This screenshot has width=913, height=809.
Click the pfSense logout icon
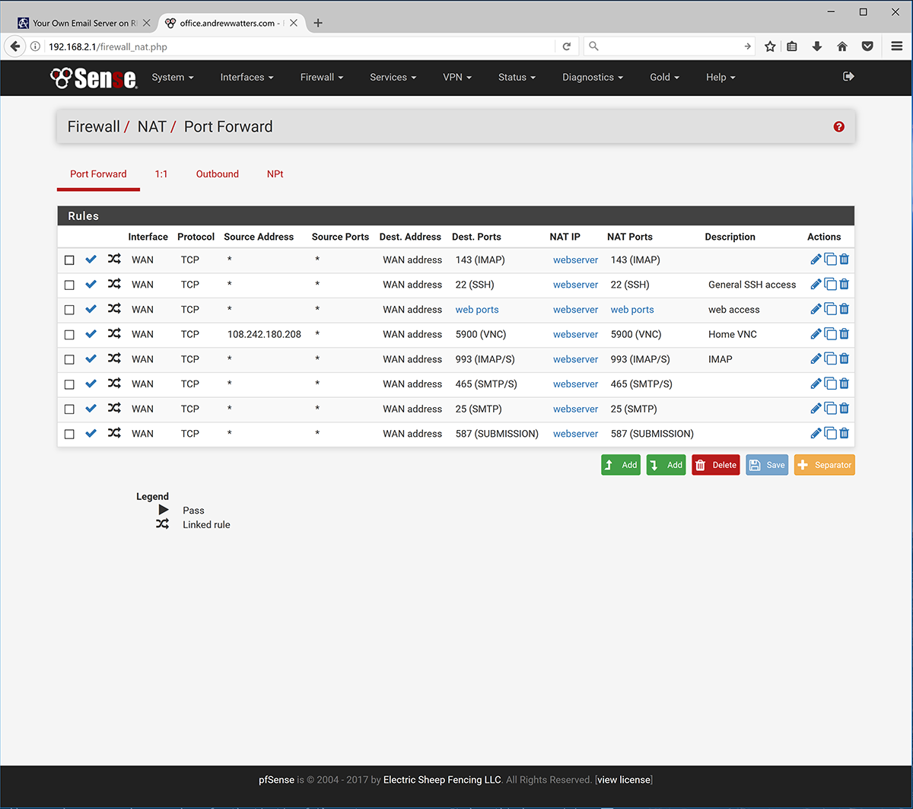pos(849,77)
